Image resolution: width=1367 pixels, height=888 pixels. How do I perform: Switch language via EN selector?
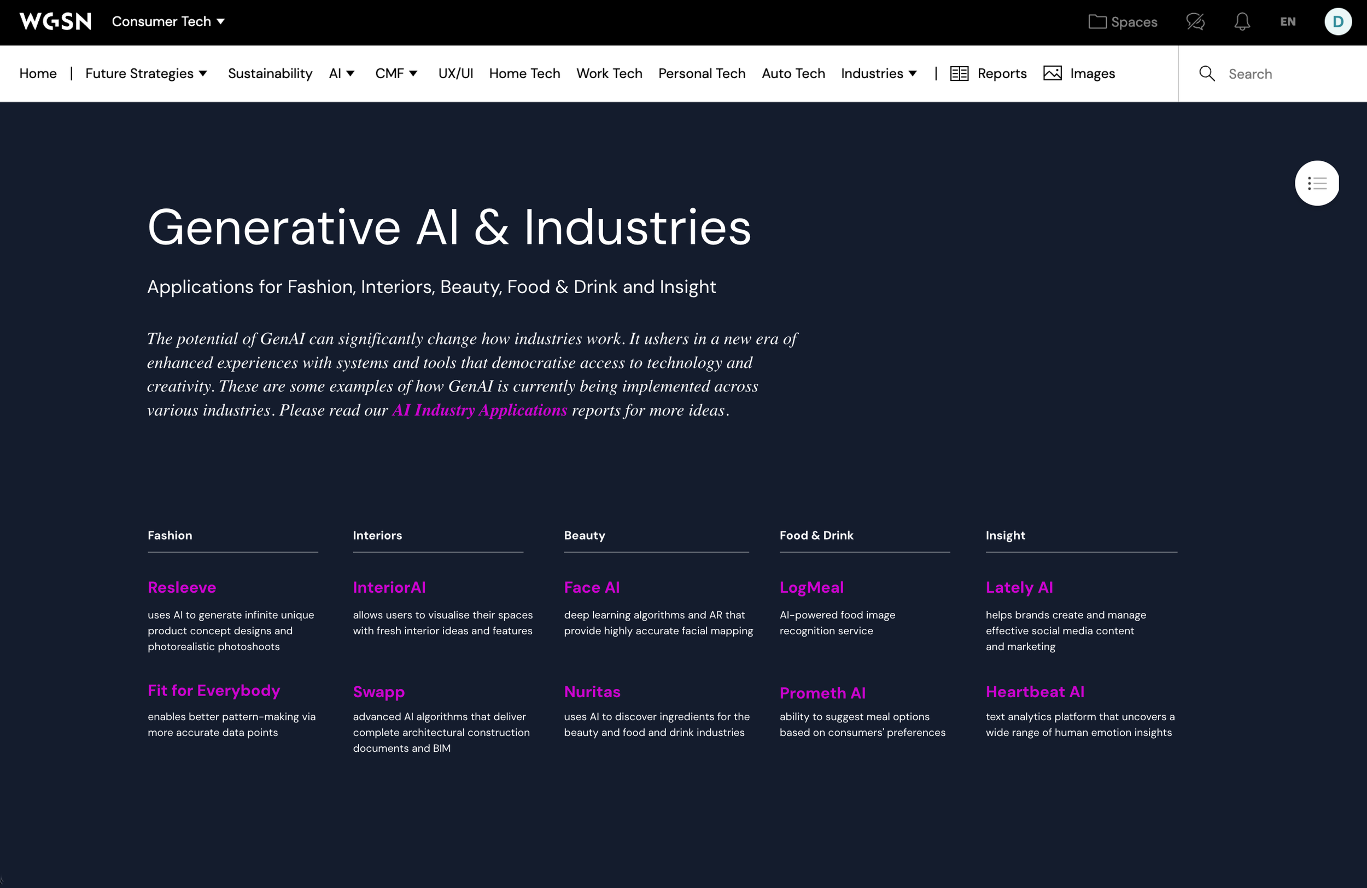[x=1287, y=22]
